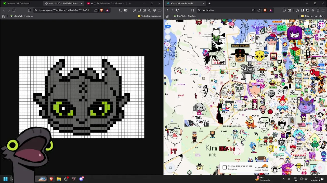Toggle the sidebar panel in Wplace window
327x183 pixels.
pyautogui.click(x=303, y=10)
